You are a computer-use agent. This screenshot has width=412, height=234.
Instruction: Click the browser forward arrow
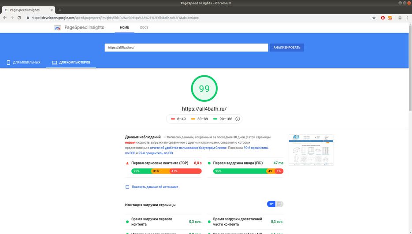pos(12,18)
